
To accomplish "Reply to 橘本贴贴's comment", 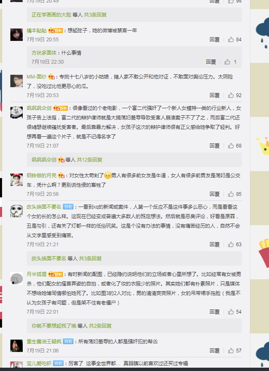I will coord(214,40).
